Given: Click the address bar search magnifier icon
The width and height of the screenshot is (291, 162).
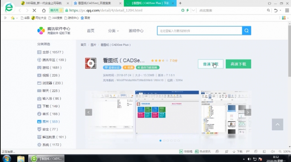Looking at the screenshot, I should (x=268, y=11).
